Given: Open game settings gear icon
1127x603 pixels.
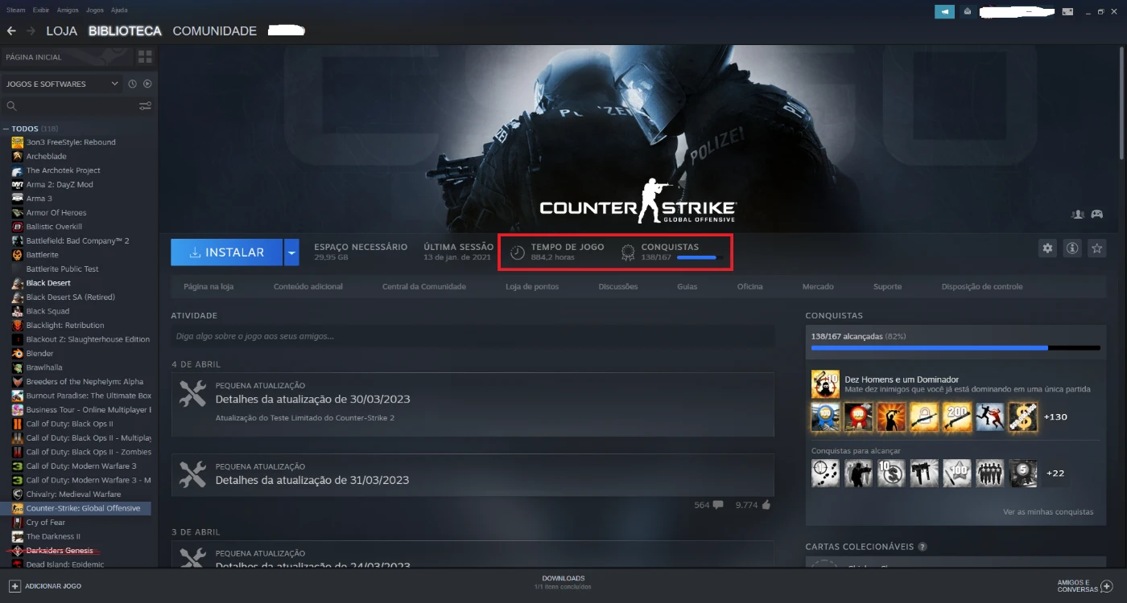Looking at the screenshot, I should point(1047,248).
